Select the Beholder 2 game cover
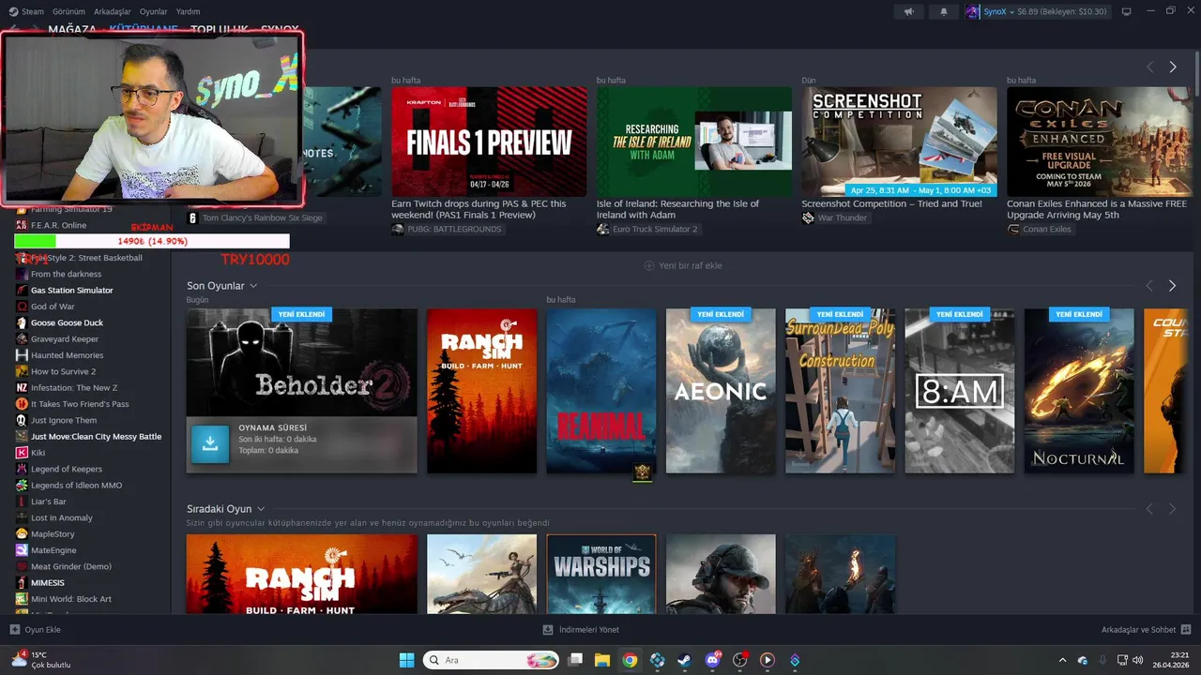Image resolution: width=1201 pixels, height=675 pixels. point(302,363)
